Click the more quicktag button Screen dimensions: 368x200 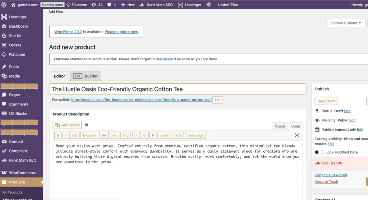coord(177,135)
